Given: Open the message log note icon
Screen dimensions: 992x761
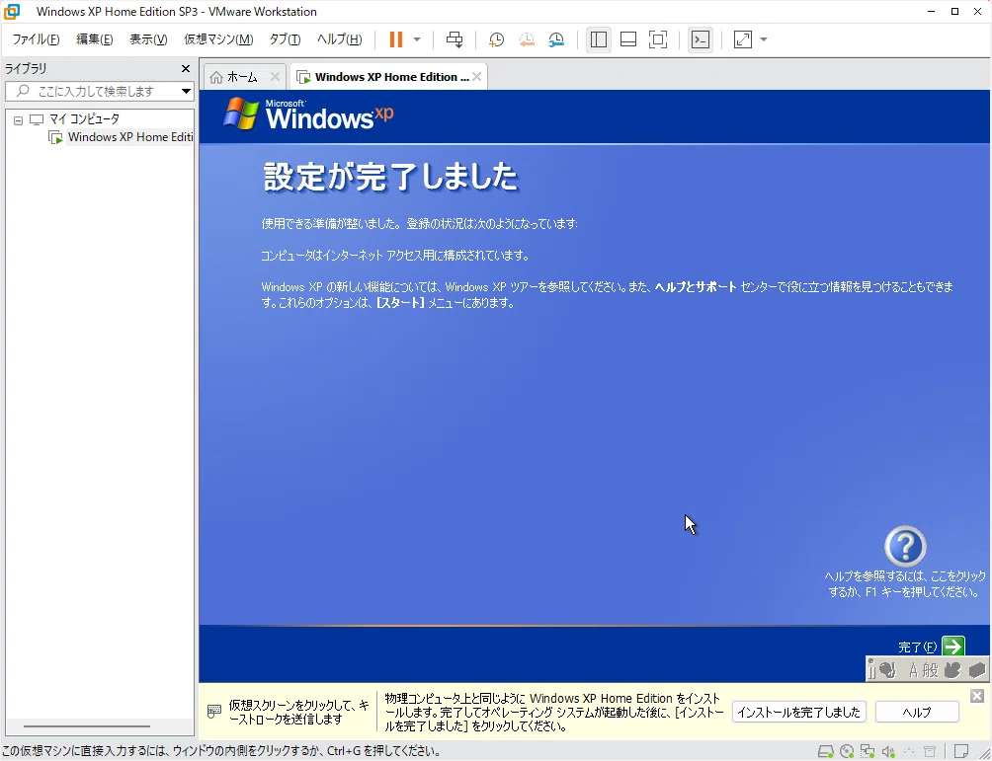Looking at the screenshot, I should tap(961, 751).
